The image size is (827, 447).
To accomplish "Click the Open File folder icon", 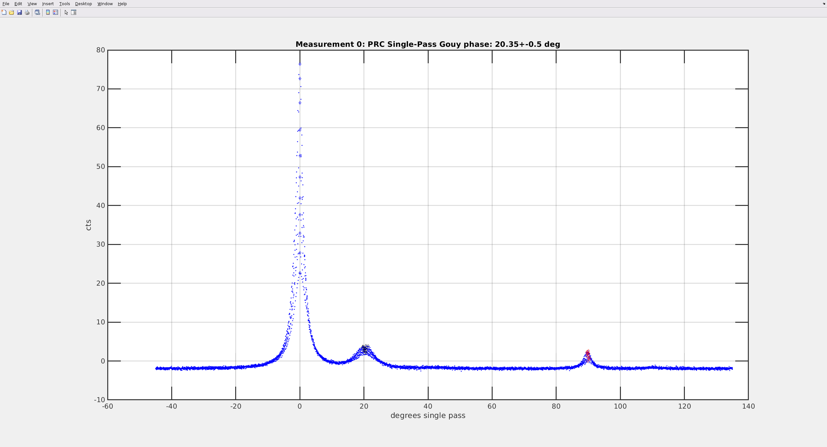I will [12, 12].
